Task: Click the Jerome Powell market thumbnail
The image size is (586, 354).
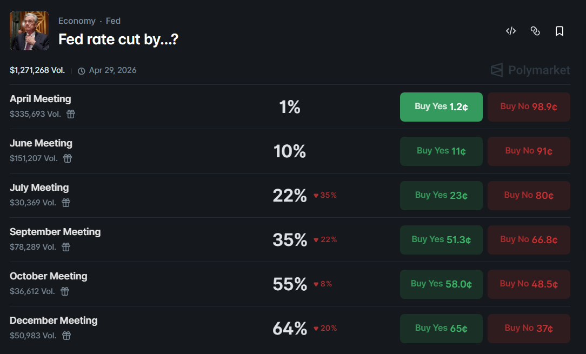Action: (29, 30)
